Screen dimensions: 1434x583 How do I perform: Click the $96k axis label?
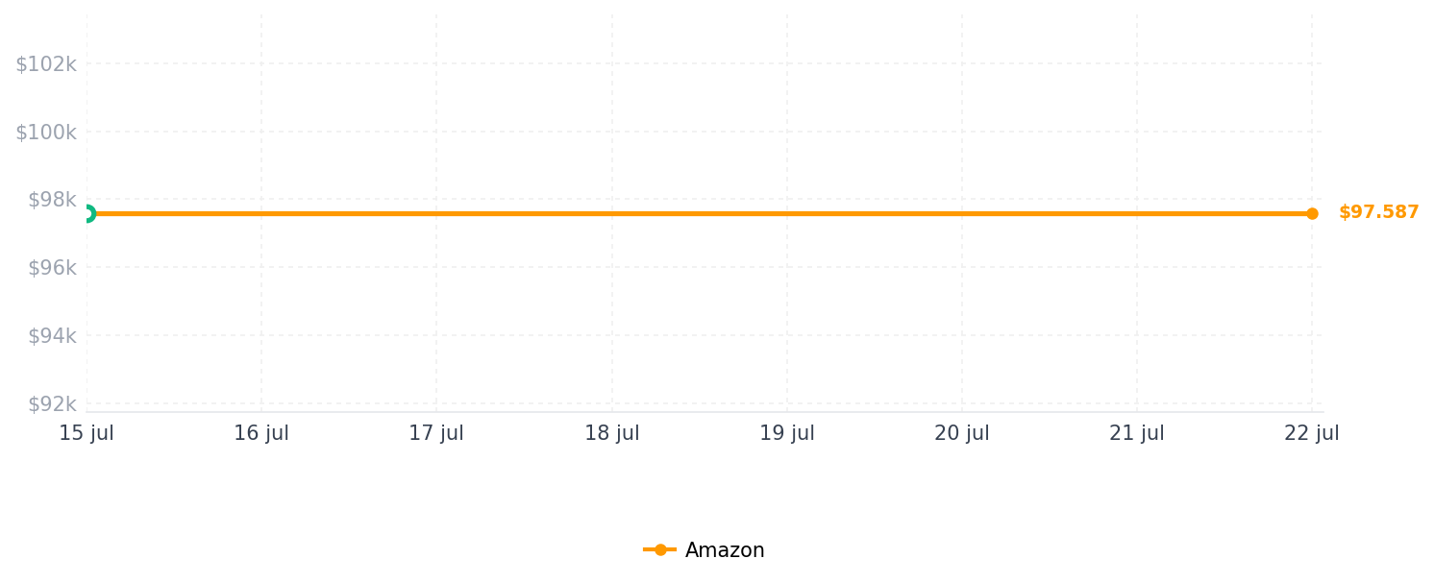tap(52, 268)
